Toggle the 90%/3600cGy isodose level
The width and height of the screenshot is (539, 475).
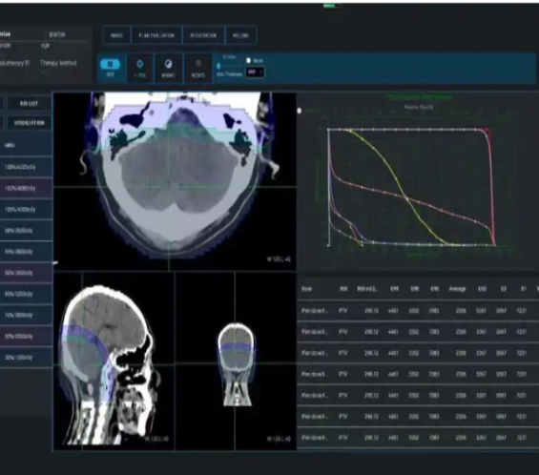click(26, 273)
